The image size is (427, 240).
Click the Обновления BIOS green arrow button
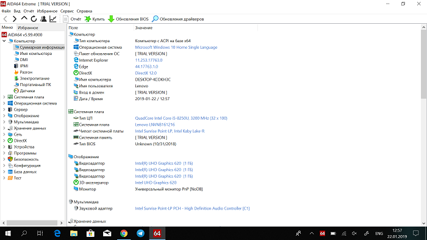point(128,19)
